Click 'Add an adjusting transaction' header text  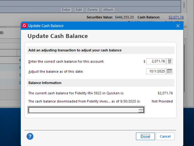pos(75,50)
